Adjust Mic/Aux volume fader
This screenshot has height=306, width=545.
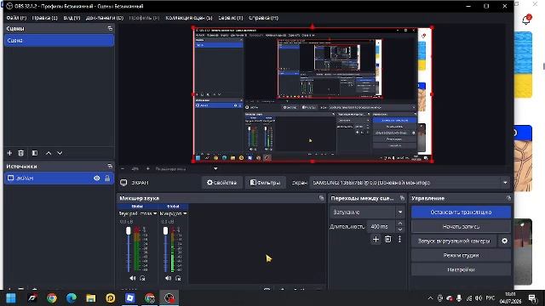165,230
